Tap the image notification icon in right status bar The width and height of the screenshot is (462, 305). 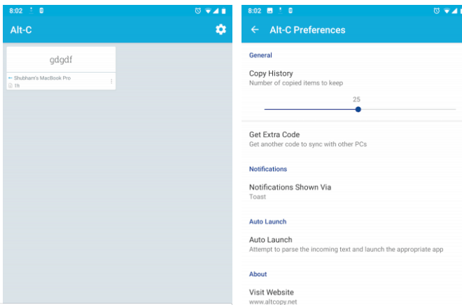pyautogui.click(x=269, y=11)
